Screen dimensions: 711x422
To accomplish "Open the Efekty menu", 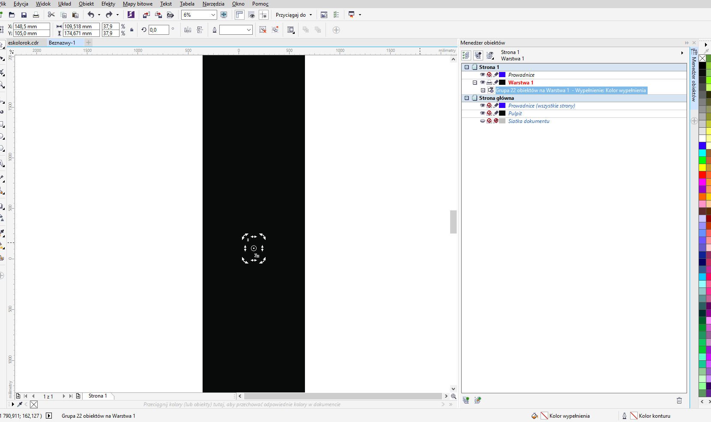I will pos(108,4).
